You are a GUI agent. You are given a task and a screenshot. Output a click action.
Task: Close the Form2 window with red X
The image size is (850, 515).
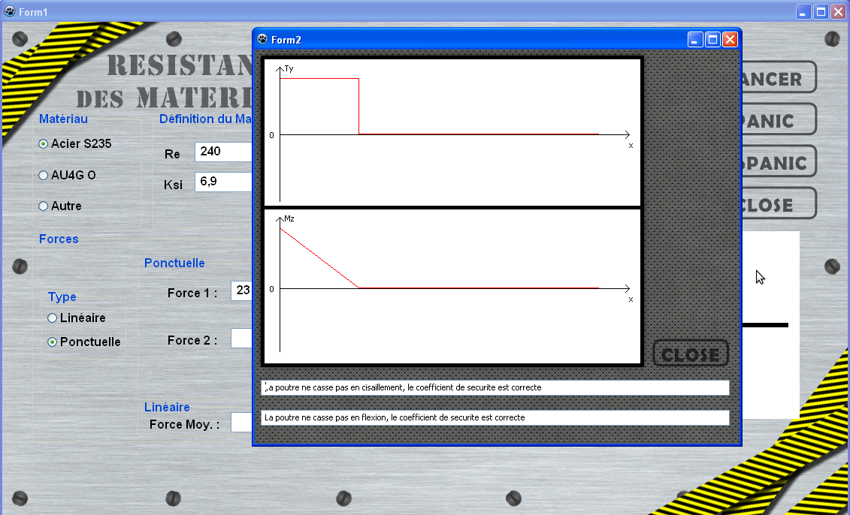(731, 40)
